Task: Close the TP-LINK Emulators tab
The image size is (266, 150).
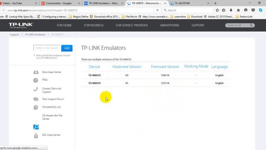Action: tap(122, 3)
